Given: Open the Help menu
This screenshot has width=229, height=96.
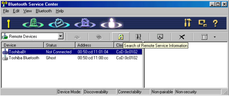Looking at the screenshot, I should point(60,11).
